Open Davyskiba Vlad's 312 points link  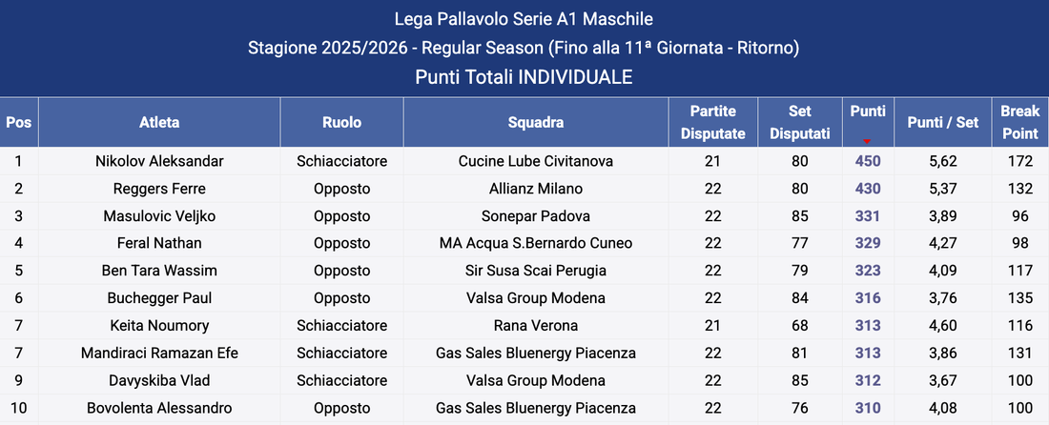coord(868,381)
